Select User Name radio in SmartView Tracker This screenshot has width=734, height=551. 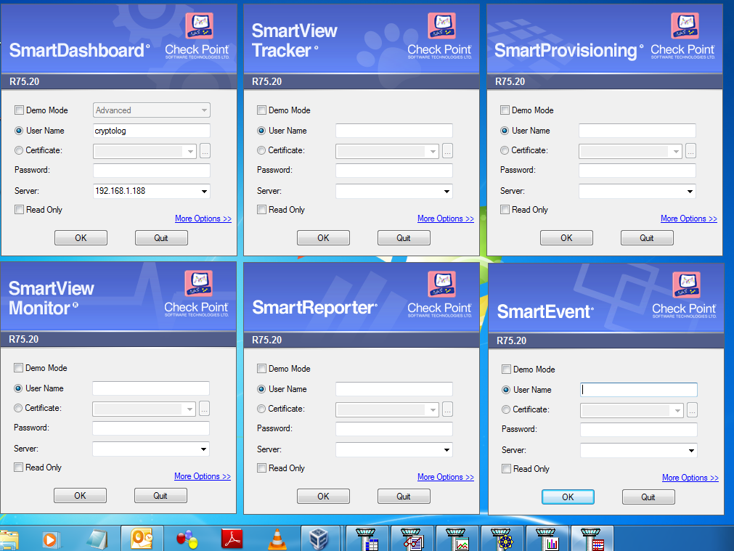(261, 131)
